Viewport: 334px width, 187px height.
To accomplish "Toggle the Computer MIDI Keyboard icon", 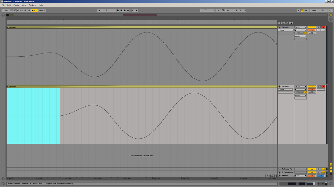I will coord(302,10).
